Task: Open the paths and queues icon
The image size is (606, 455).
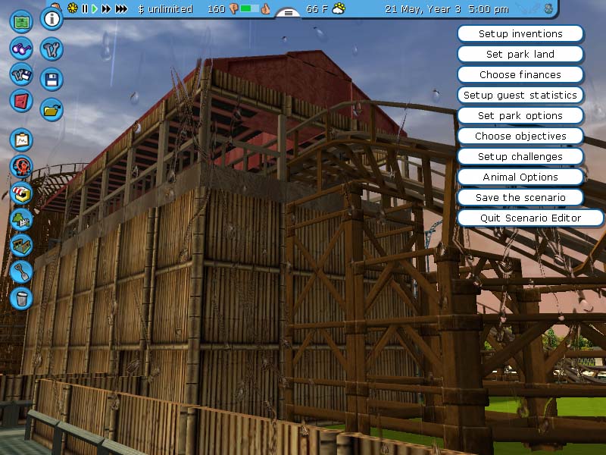Action: (21, 246)
